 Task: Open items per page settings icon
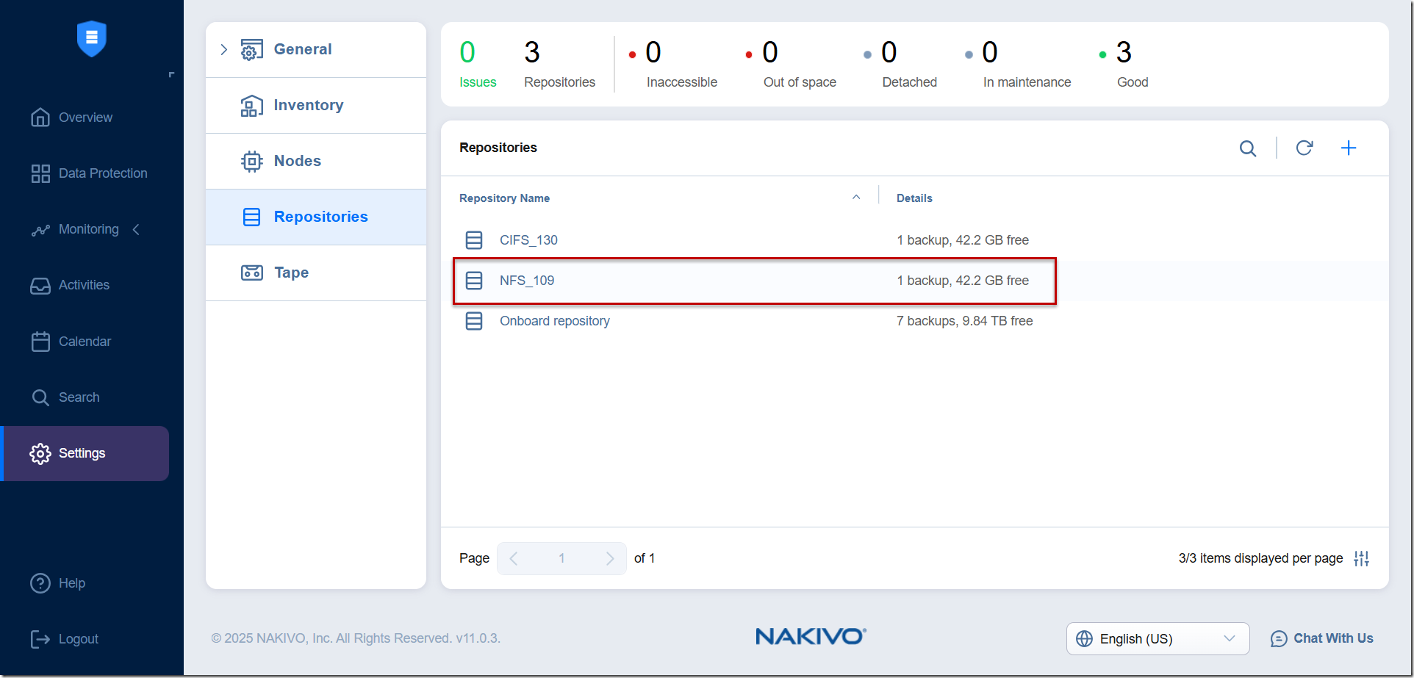point(1362,558)
